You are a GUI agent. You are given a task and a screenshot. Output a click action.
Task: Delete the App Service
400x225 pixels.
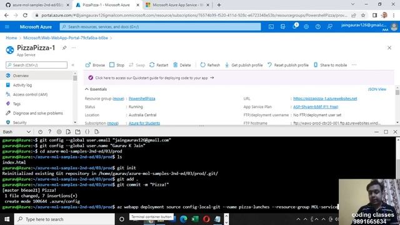(182, 65)
